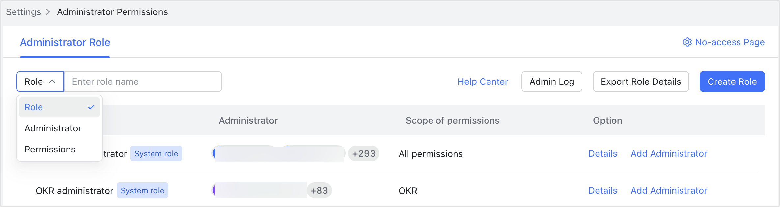Image resolution: width=780 pixels, height=207 pixels.
Task: Open the Admin Log
Action: pyautogui.click(x=552, y=81)
